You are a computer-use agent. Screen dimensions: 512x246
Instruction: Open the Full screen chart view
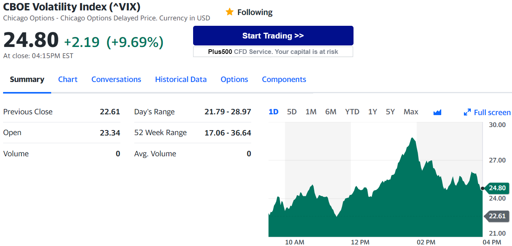[487, 112]
